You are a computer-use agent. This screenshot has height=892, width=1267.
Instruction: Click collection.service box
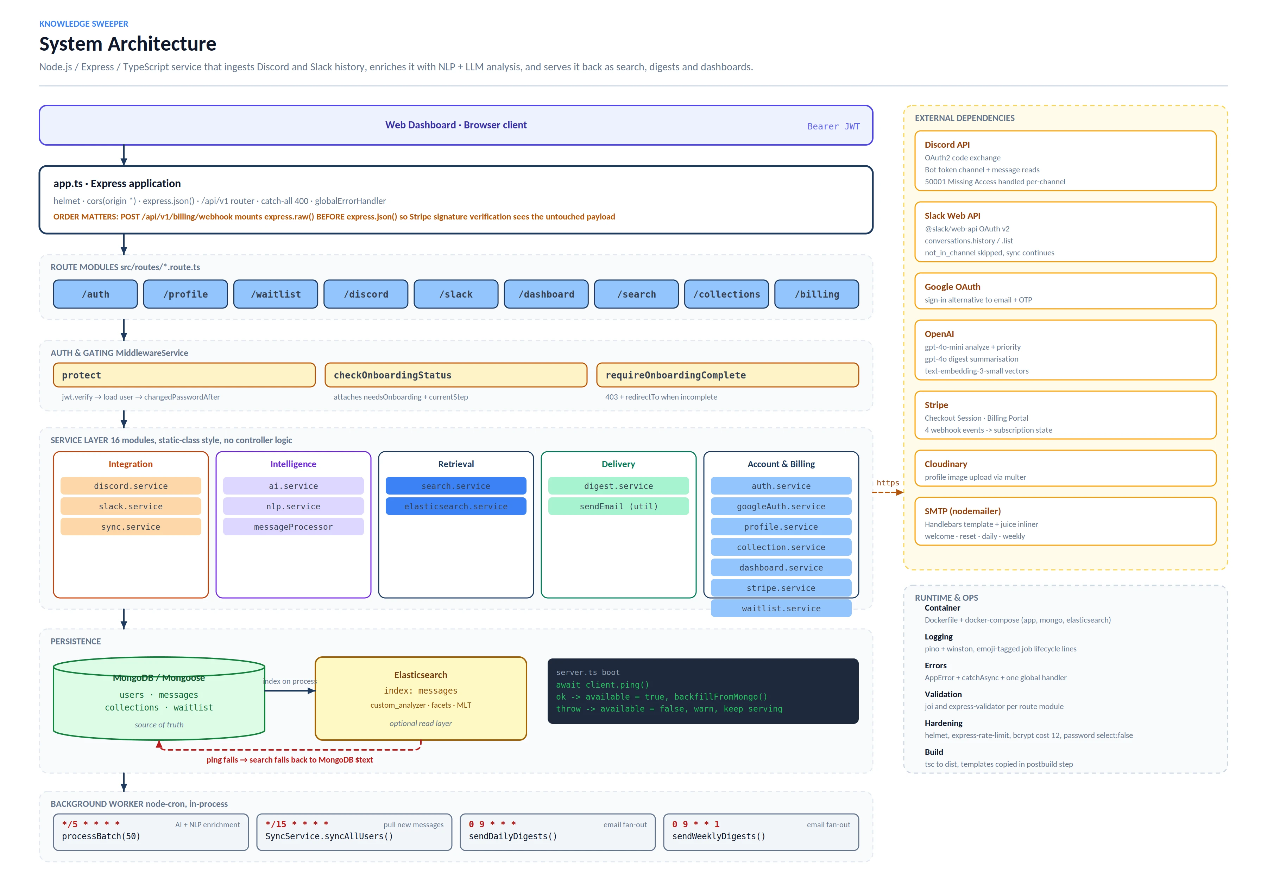781,547
